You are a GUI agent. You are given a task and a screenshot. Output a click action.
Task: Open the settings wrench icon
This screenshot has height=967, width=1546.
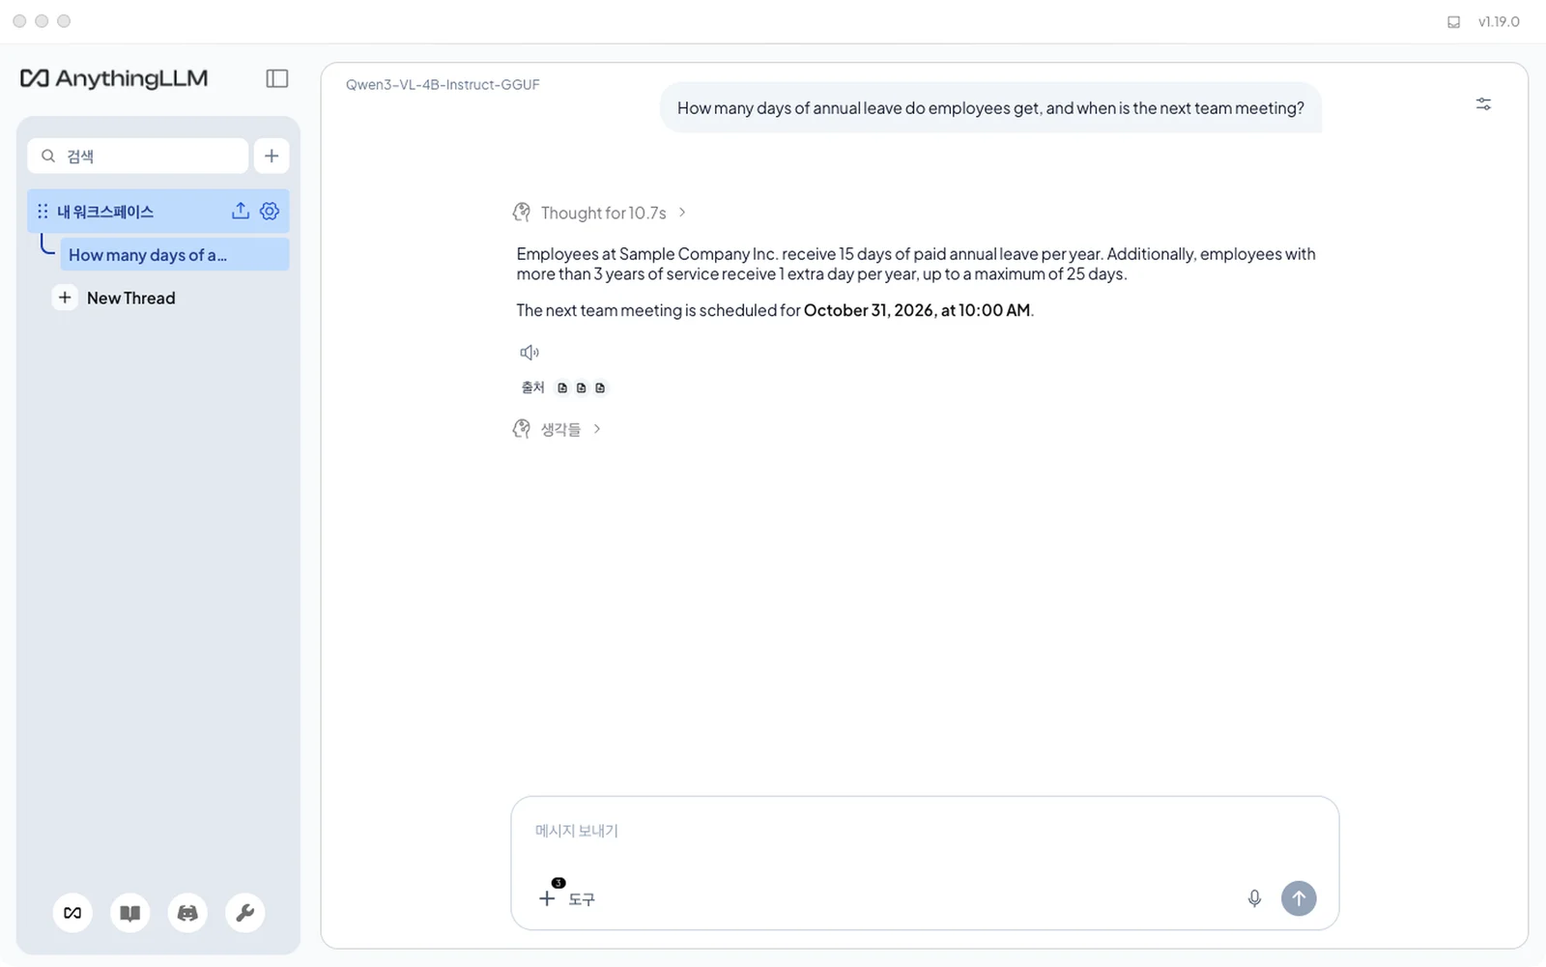click(x=245, y=913)
